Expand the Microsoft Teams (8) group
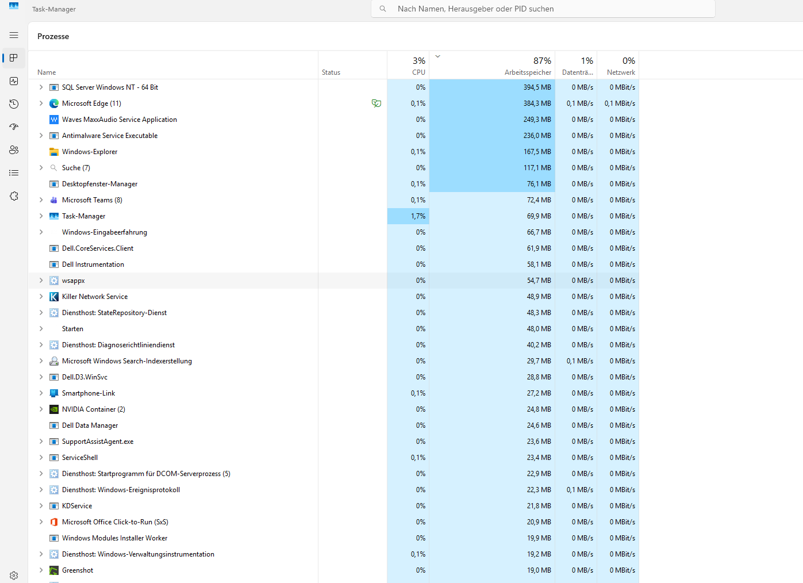The image size is (803, 583). 41,200
